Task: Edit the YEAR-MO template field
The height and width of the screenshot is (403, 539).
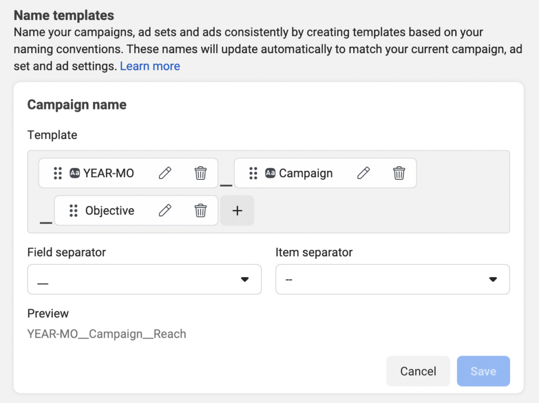Action: click(x=165, y=173)
